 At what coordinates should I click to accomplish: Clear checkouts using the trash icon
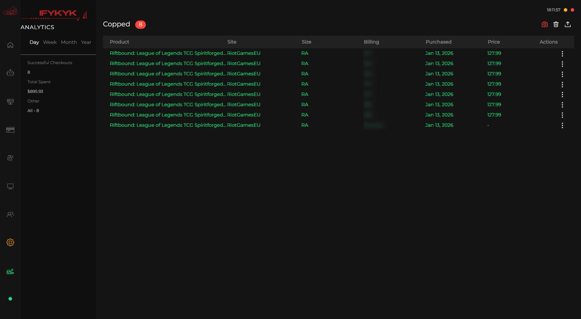pos(556,24)
